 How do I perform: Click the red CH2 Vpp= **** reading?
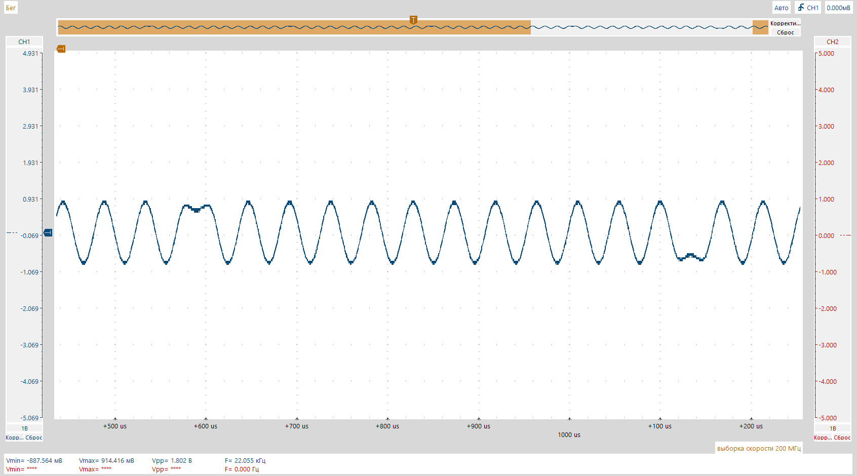[166, 469]
